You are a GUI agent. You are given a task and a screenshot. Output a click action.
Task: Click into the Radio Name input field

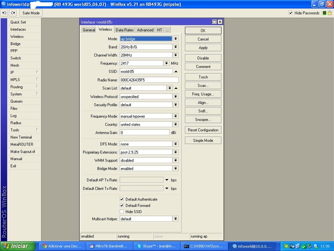(149, 80)
